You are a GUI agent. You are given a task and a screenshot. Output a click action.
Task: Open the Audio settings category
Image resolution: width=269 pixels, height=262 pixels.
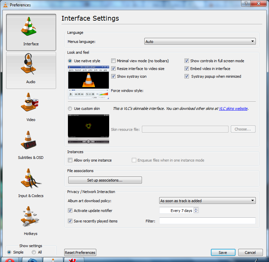(31, 70)
